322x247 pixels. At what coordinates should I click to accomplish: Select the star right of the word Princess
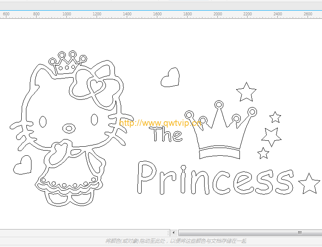(309, 183)
